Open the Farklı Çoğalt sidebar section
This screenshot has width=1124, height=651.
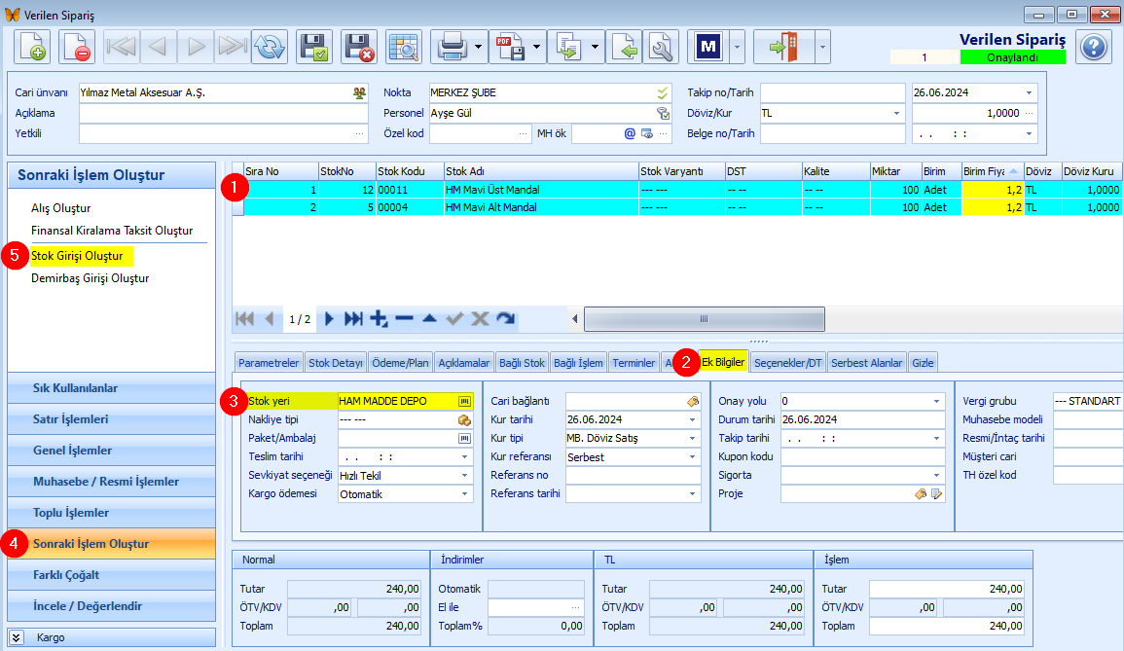pos(111,575)
